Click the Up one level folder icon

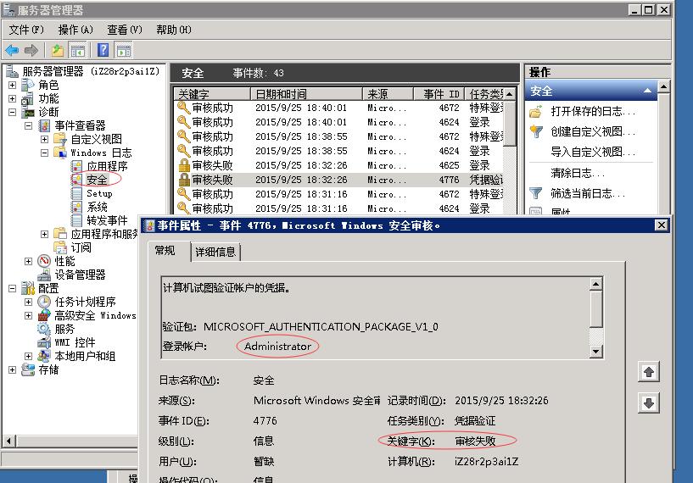coord(58,50)
